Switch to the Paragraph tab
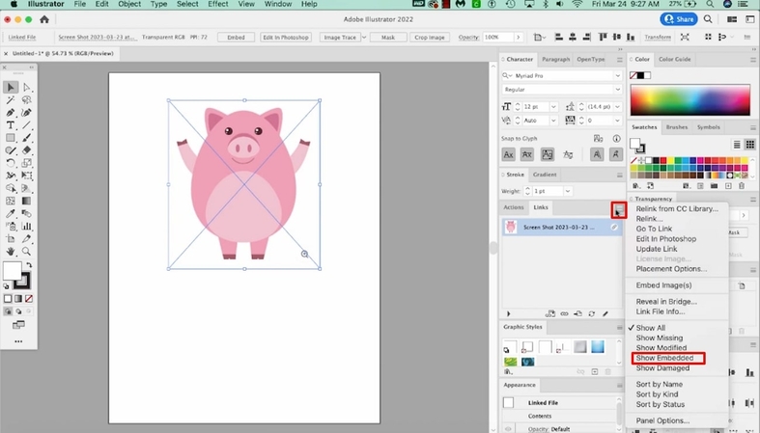Screen dimensions: 760x433 pyautogui.click(x=554, y=59)
